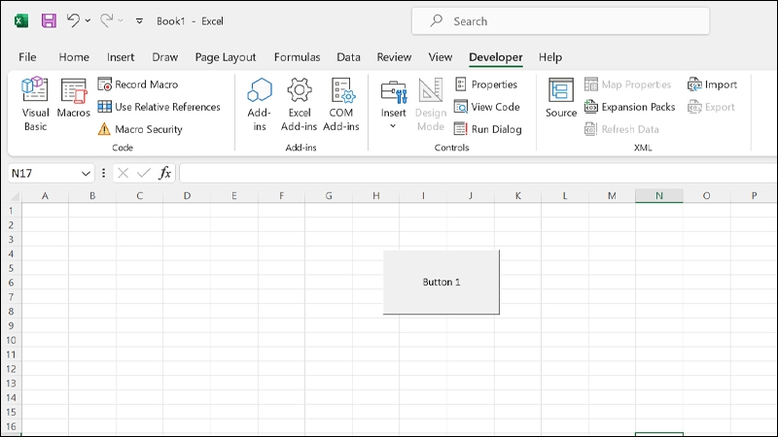Open COM Add-ins dialog
Viewport: 778px width, 437px height.
pos(341,104)
